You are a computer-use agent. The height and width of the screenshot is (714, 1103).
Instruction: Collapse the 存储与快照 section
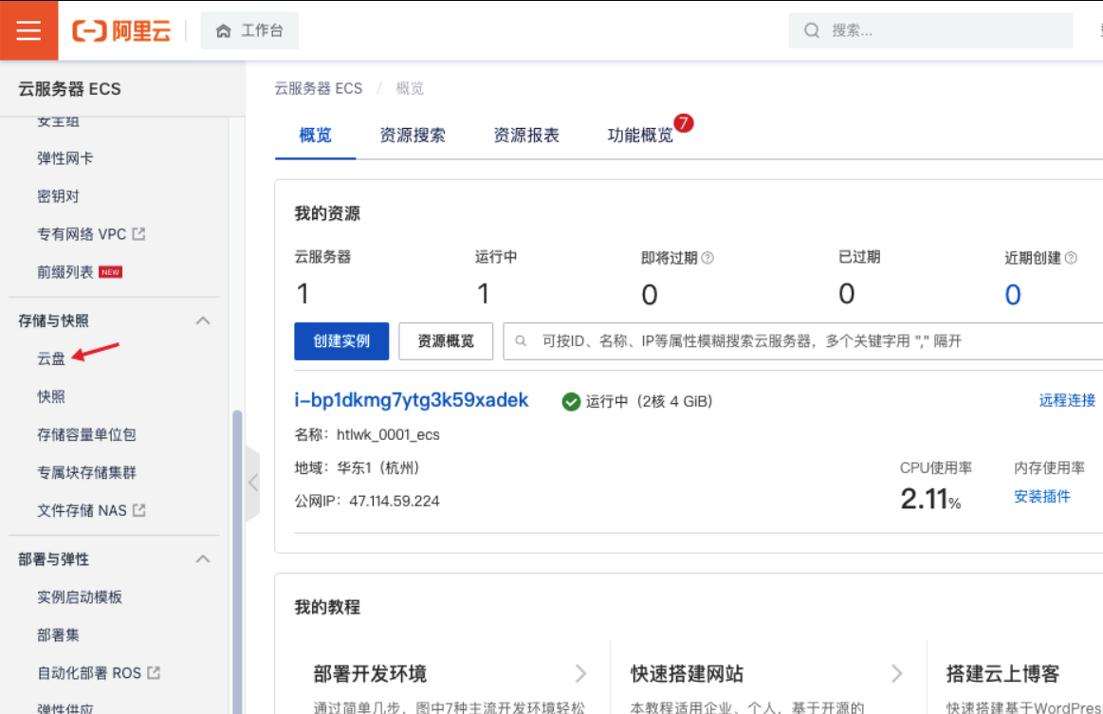(203, 320)
